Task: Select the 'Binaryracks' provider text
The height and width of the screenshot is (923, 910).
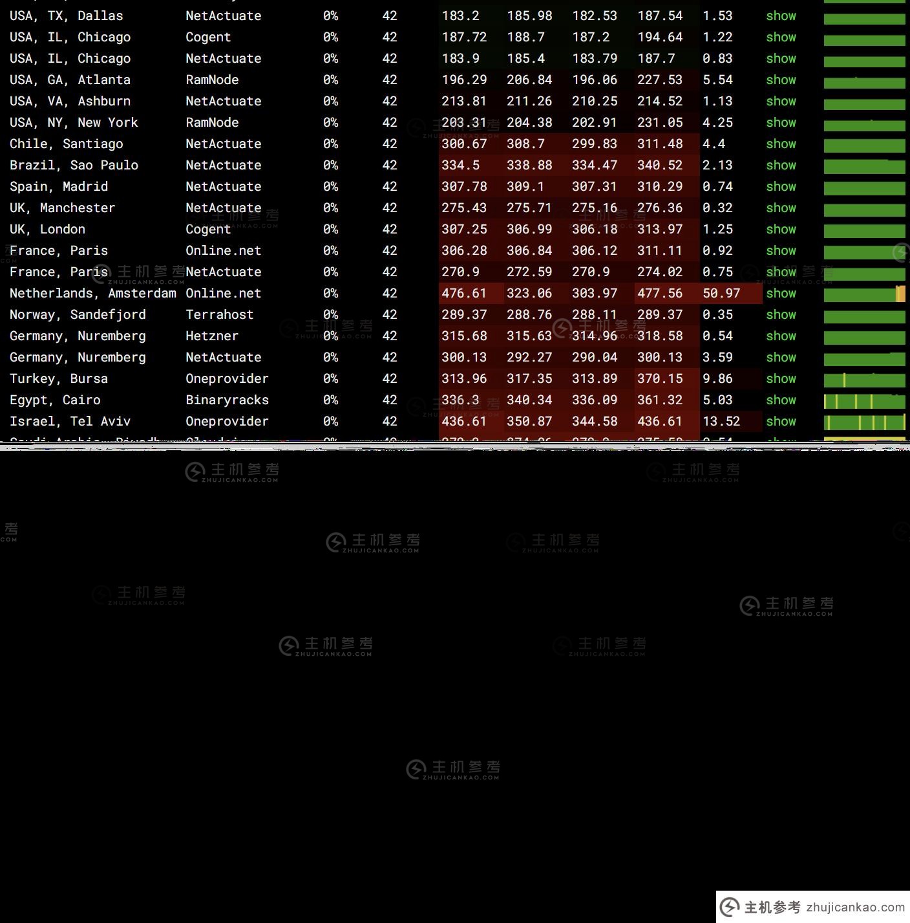Action: [x=227, y=400]
